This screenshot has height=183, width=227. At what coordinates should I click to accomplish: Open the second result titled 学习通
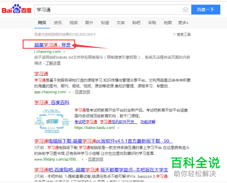pos(41,74)
